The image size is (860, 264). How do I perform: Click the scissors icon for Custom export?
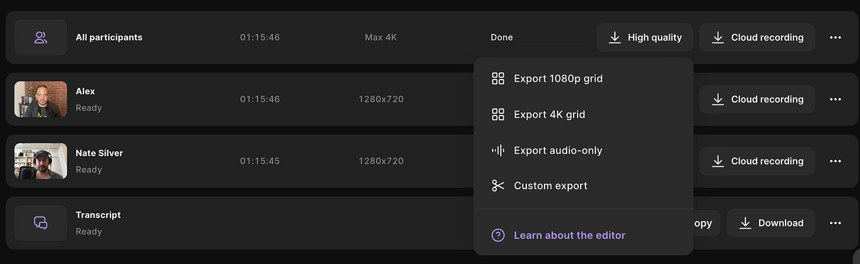498,186
